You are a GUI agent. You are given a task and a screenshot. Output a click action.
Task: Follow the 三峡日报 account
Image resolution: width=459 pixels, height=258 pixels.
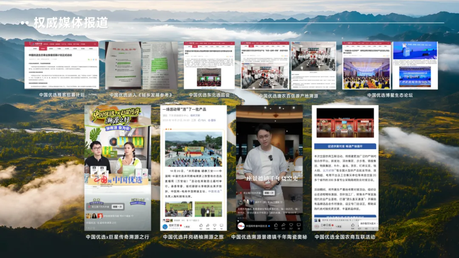pyautogui.click(x=339, y=227)
